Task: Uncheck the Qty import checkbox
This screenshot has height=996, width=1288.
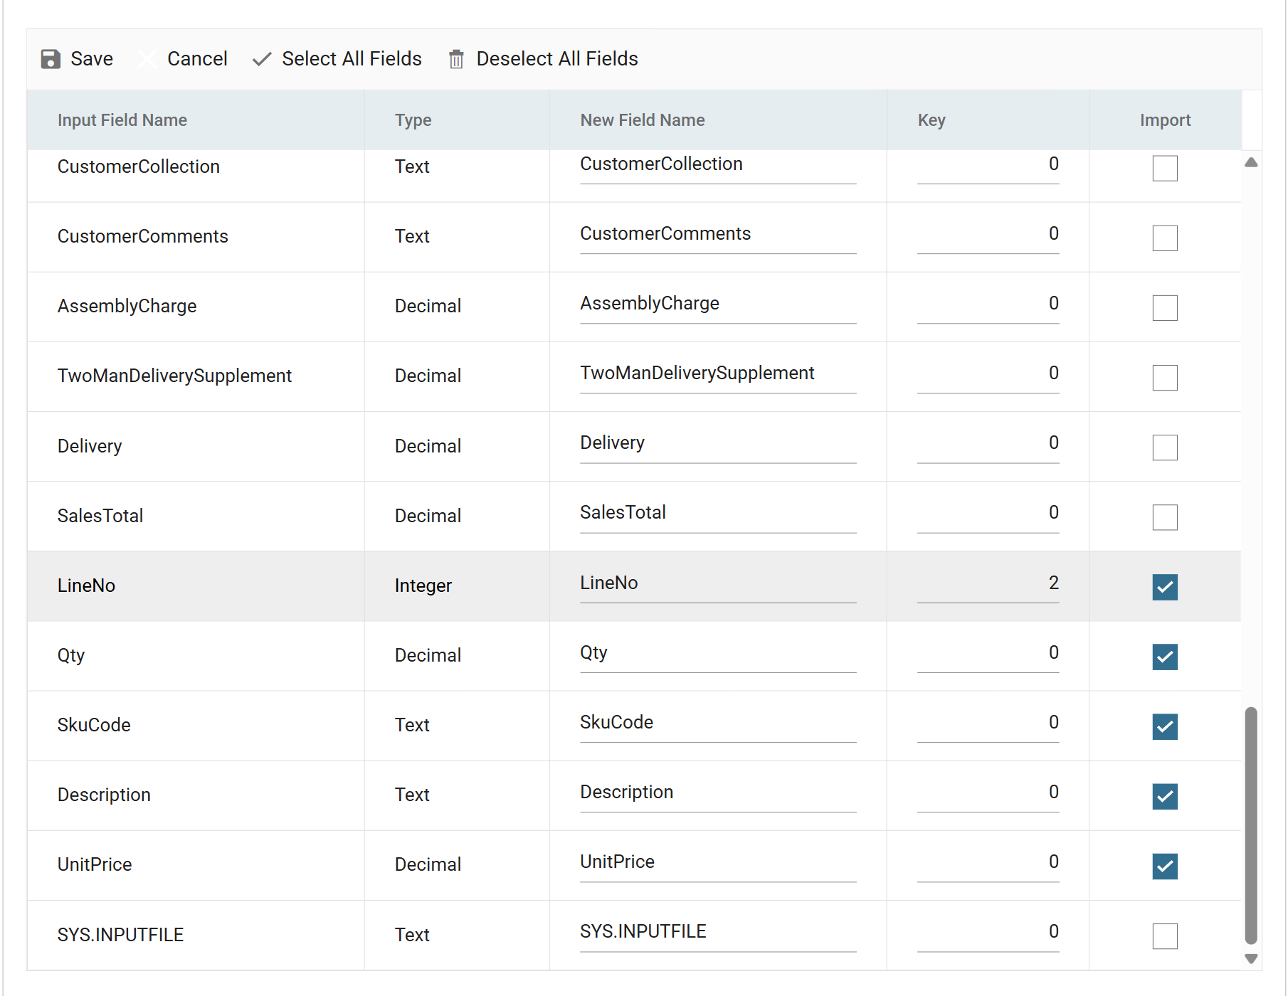Action: pyautogui.click(x=1165, y=657)
